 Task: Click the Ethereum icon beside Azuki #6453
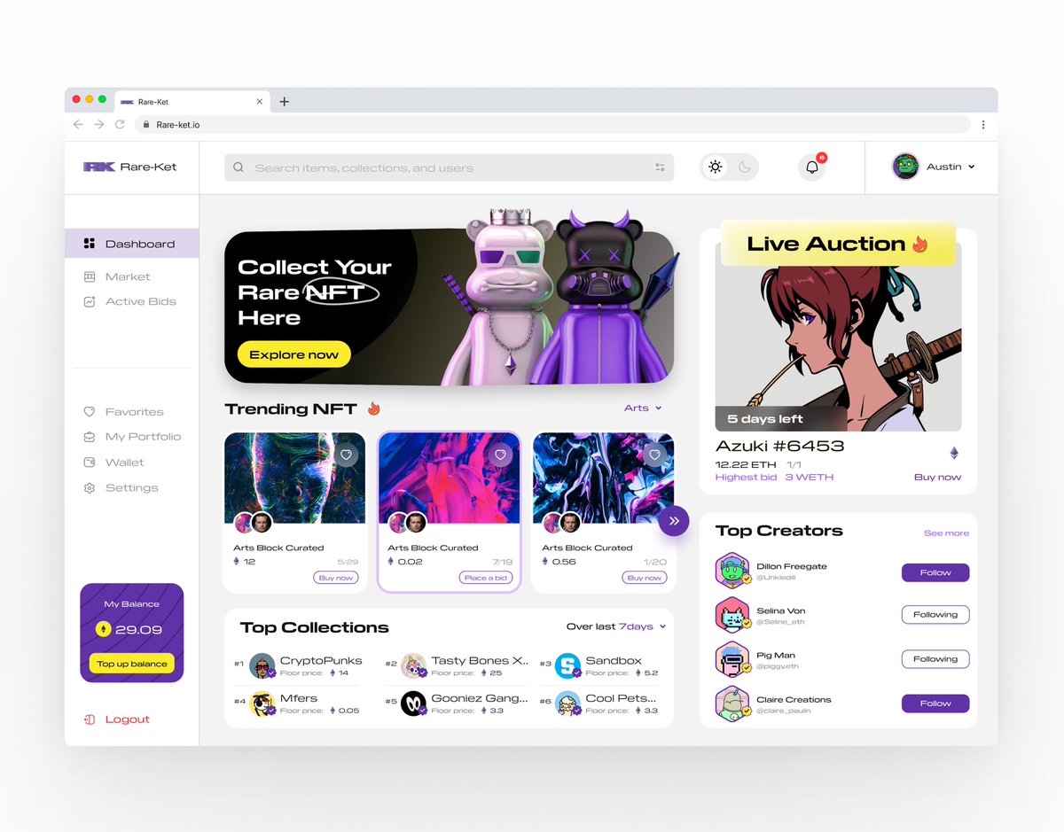pos(954,453)
